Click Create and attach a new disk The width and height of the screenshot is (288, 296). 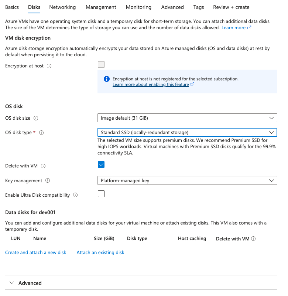pyautogui.click(x=35, y=253)
